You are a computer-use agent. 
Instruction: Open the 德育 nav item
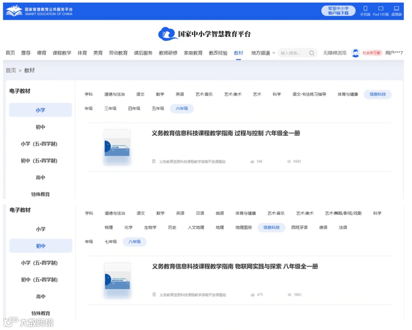tap(42, 53)
